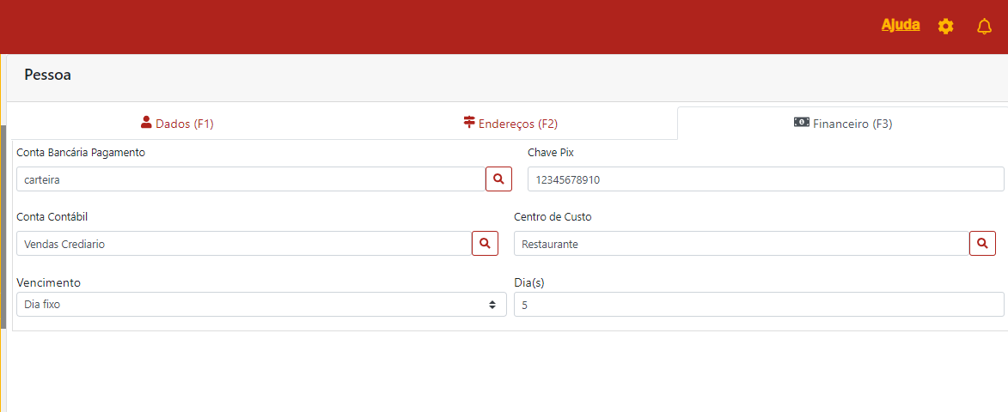Focus the Dia(s) number field

[758, 305]
